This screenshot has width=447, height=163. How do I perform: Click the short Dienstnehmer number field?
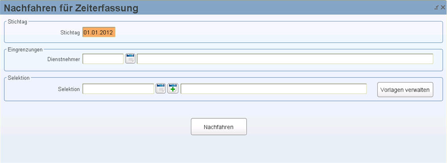coord(103,59)
